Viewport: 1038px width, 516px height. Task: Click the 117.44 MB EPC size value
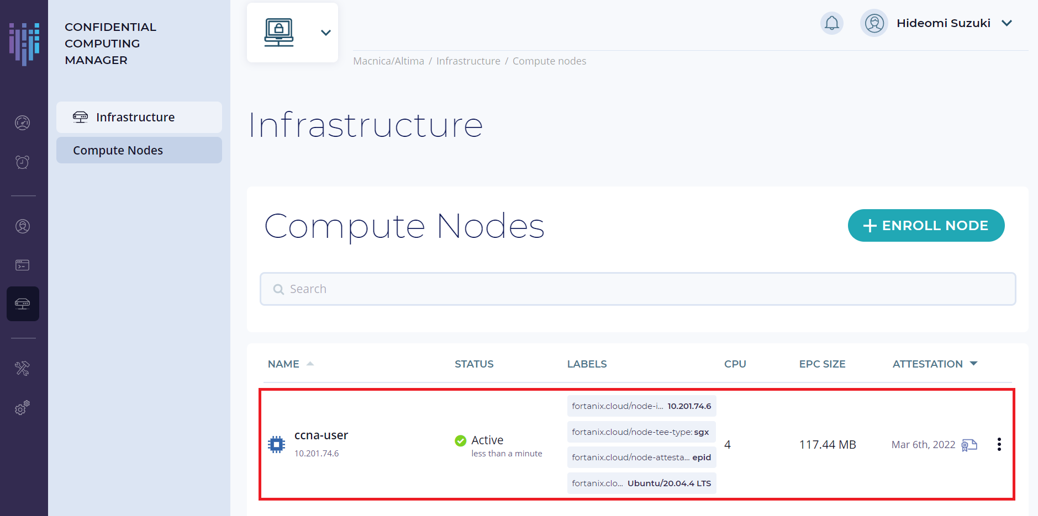click(828, 445)
